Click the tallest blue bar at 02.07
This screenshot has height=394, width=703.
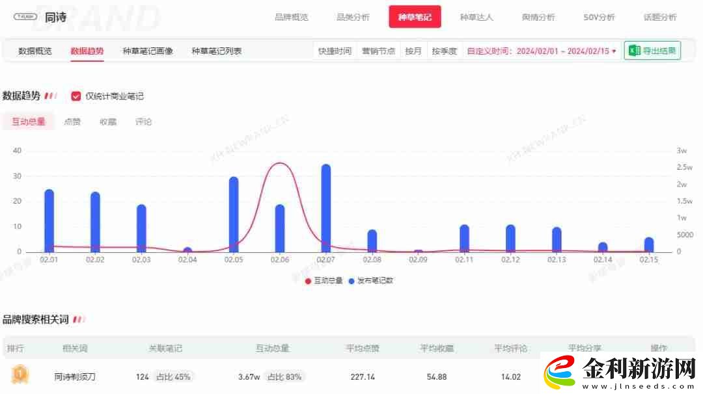tap(326, 208)
